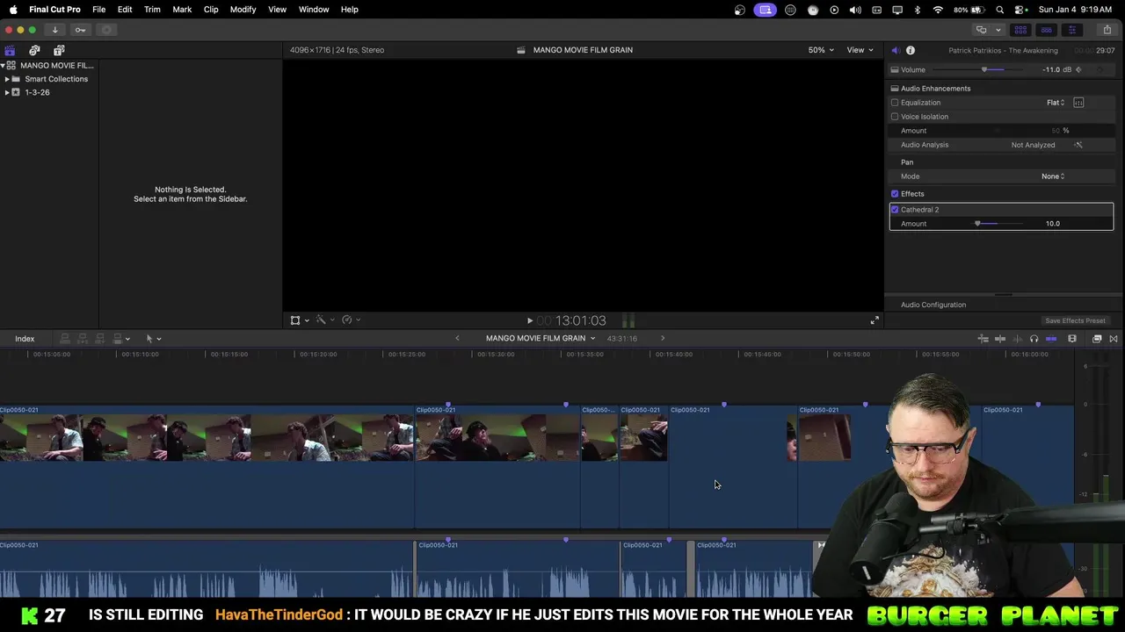Open the Apple menu

13,10
